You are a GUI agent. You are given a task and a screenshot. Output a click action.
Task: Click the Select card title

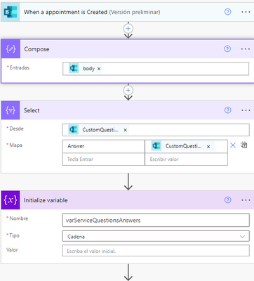[32, 110]
